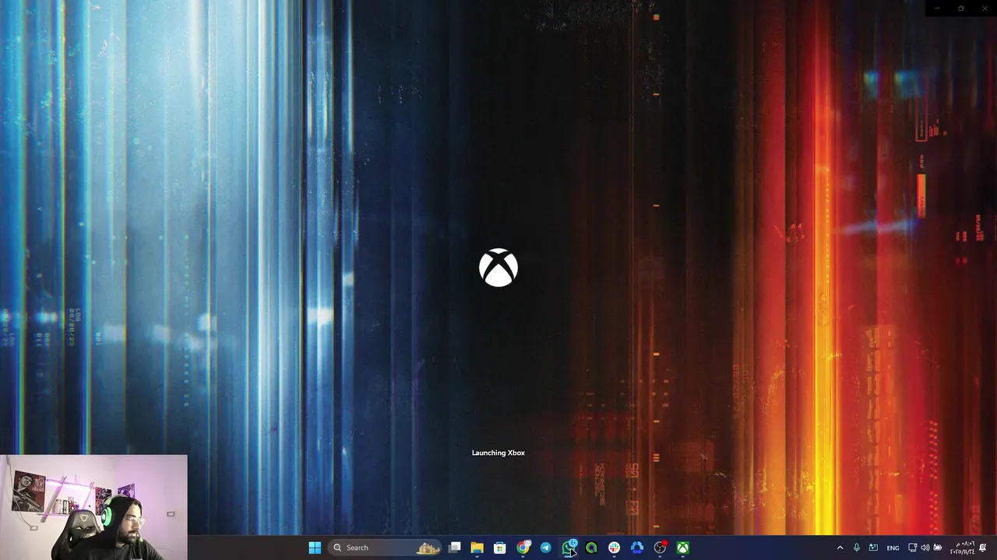997x560 pixels.
Task: Open the notifications bell icon
Action: point(984,548)
